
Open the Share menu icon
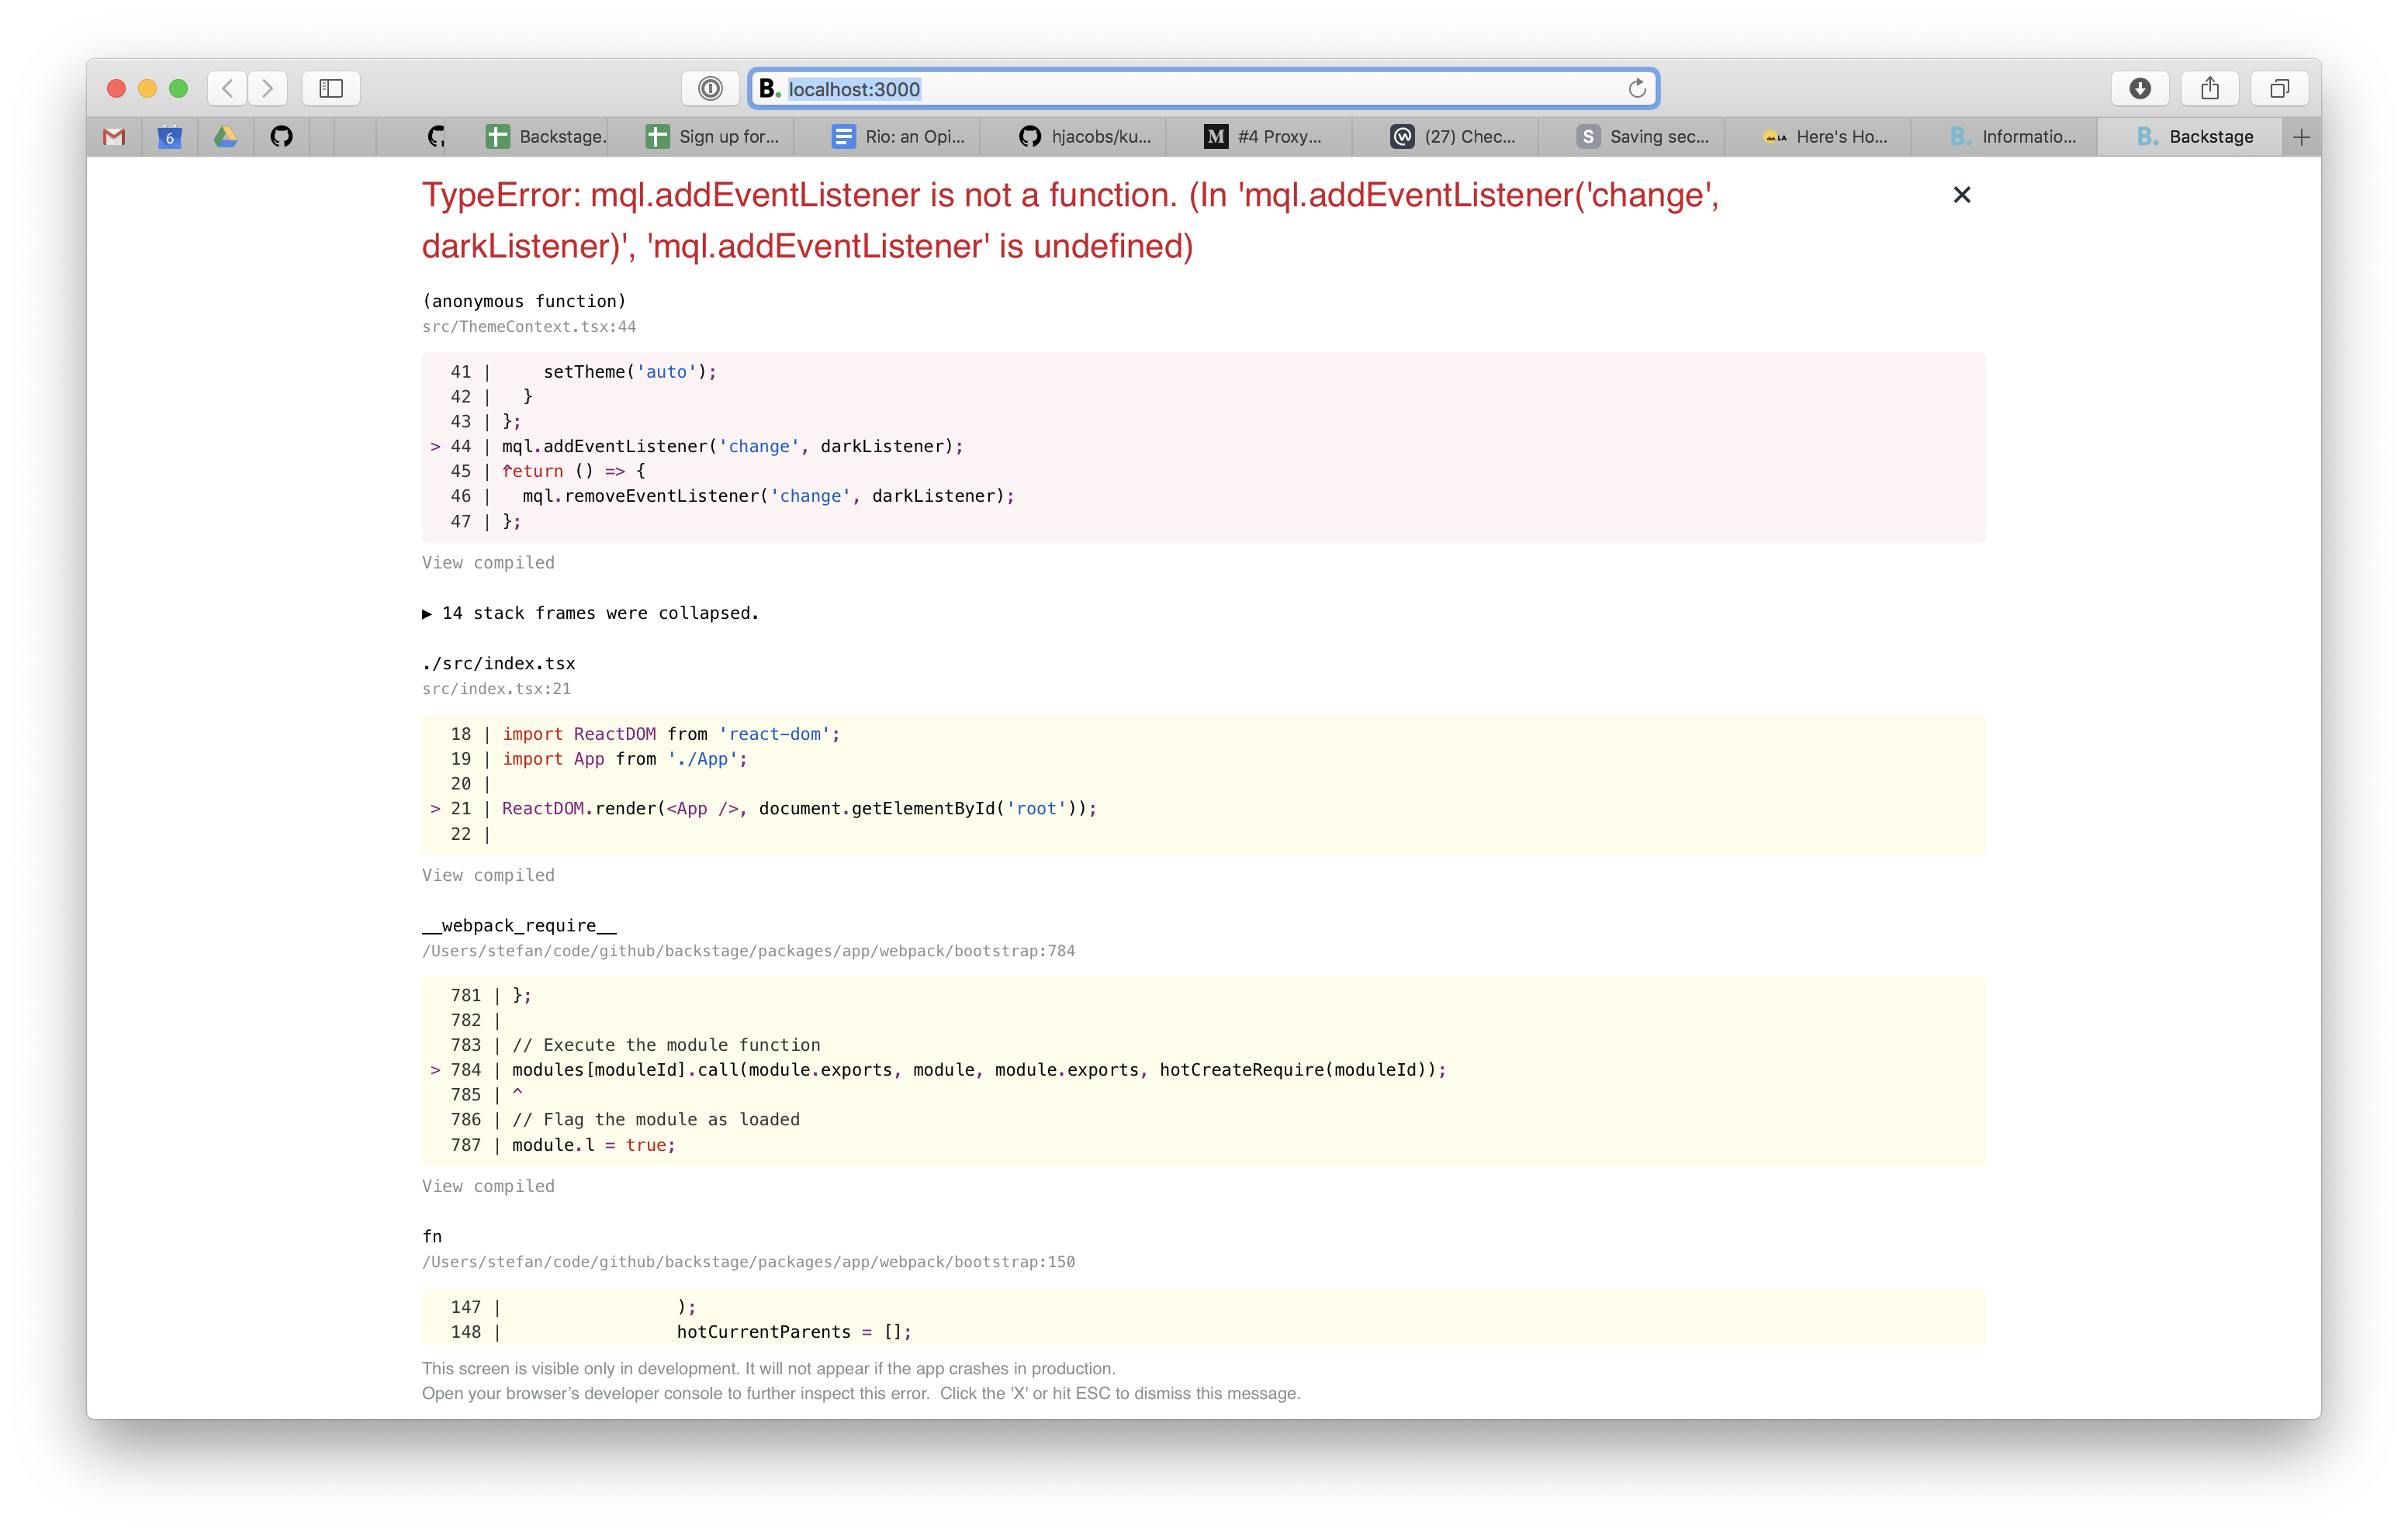click(2209, 88)
